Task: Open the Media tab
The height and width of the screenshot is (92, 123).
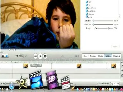Action: 100,56
